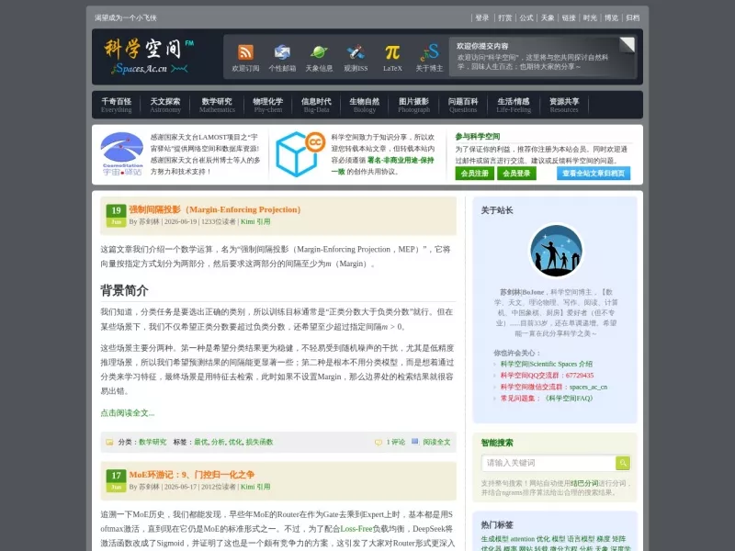Click the 最优 tag link
Viewport: 735px width, 551px height.
(x=200, y=442)
